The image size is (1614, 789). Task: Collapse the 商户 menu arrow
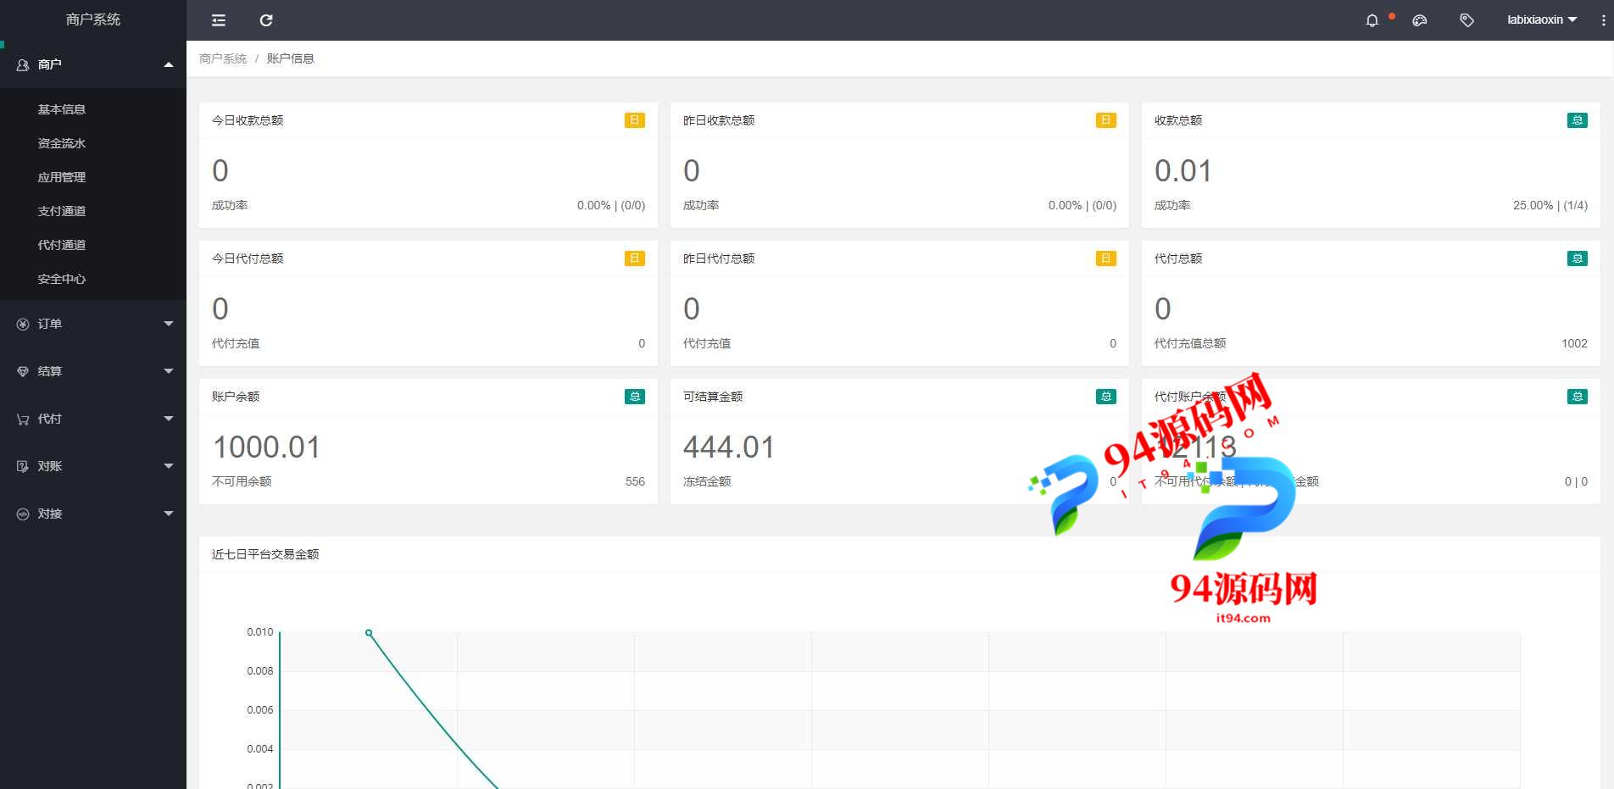[x=169, y=64]
